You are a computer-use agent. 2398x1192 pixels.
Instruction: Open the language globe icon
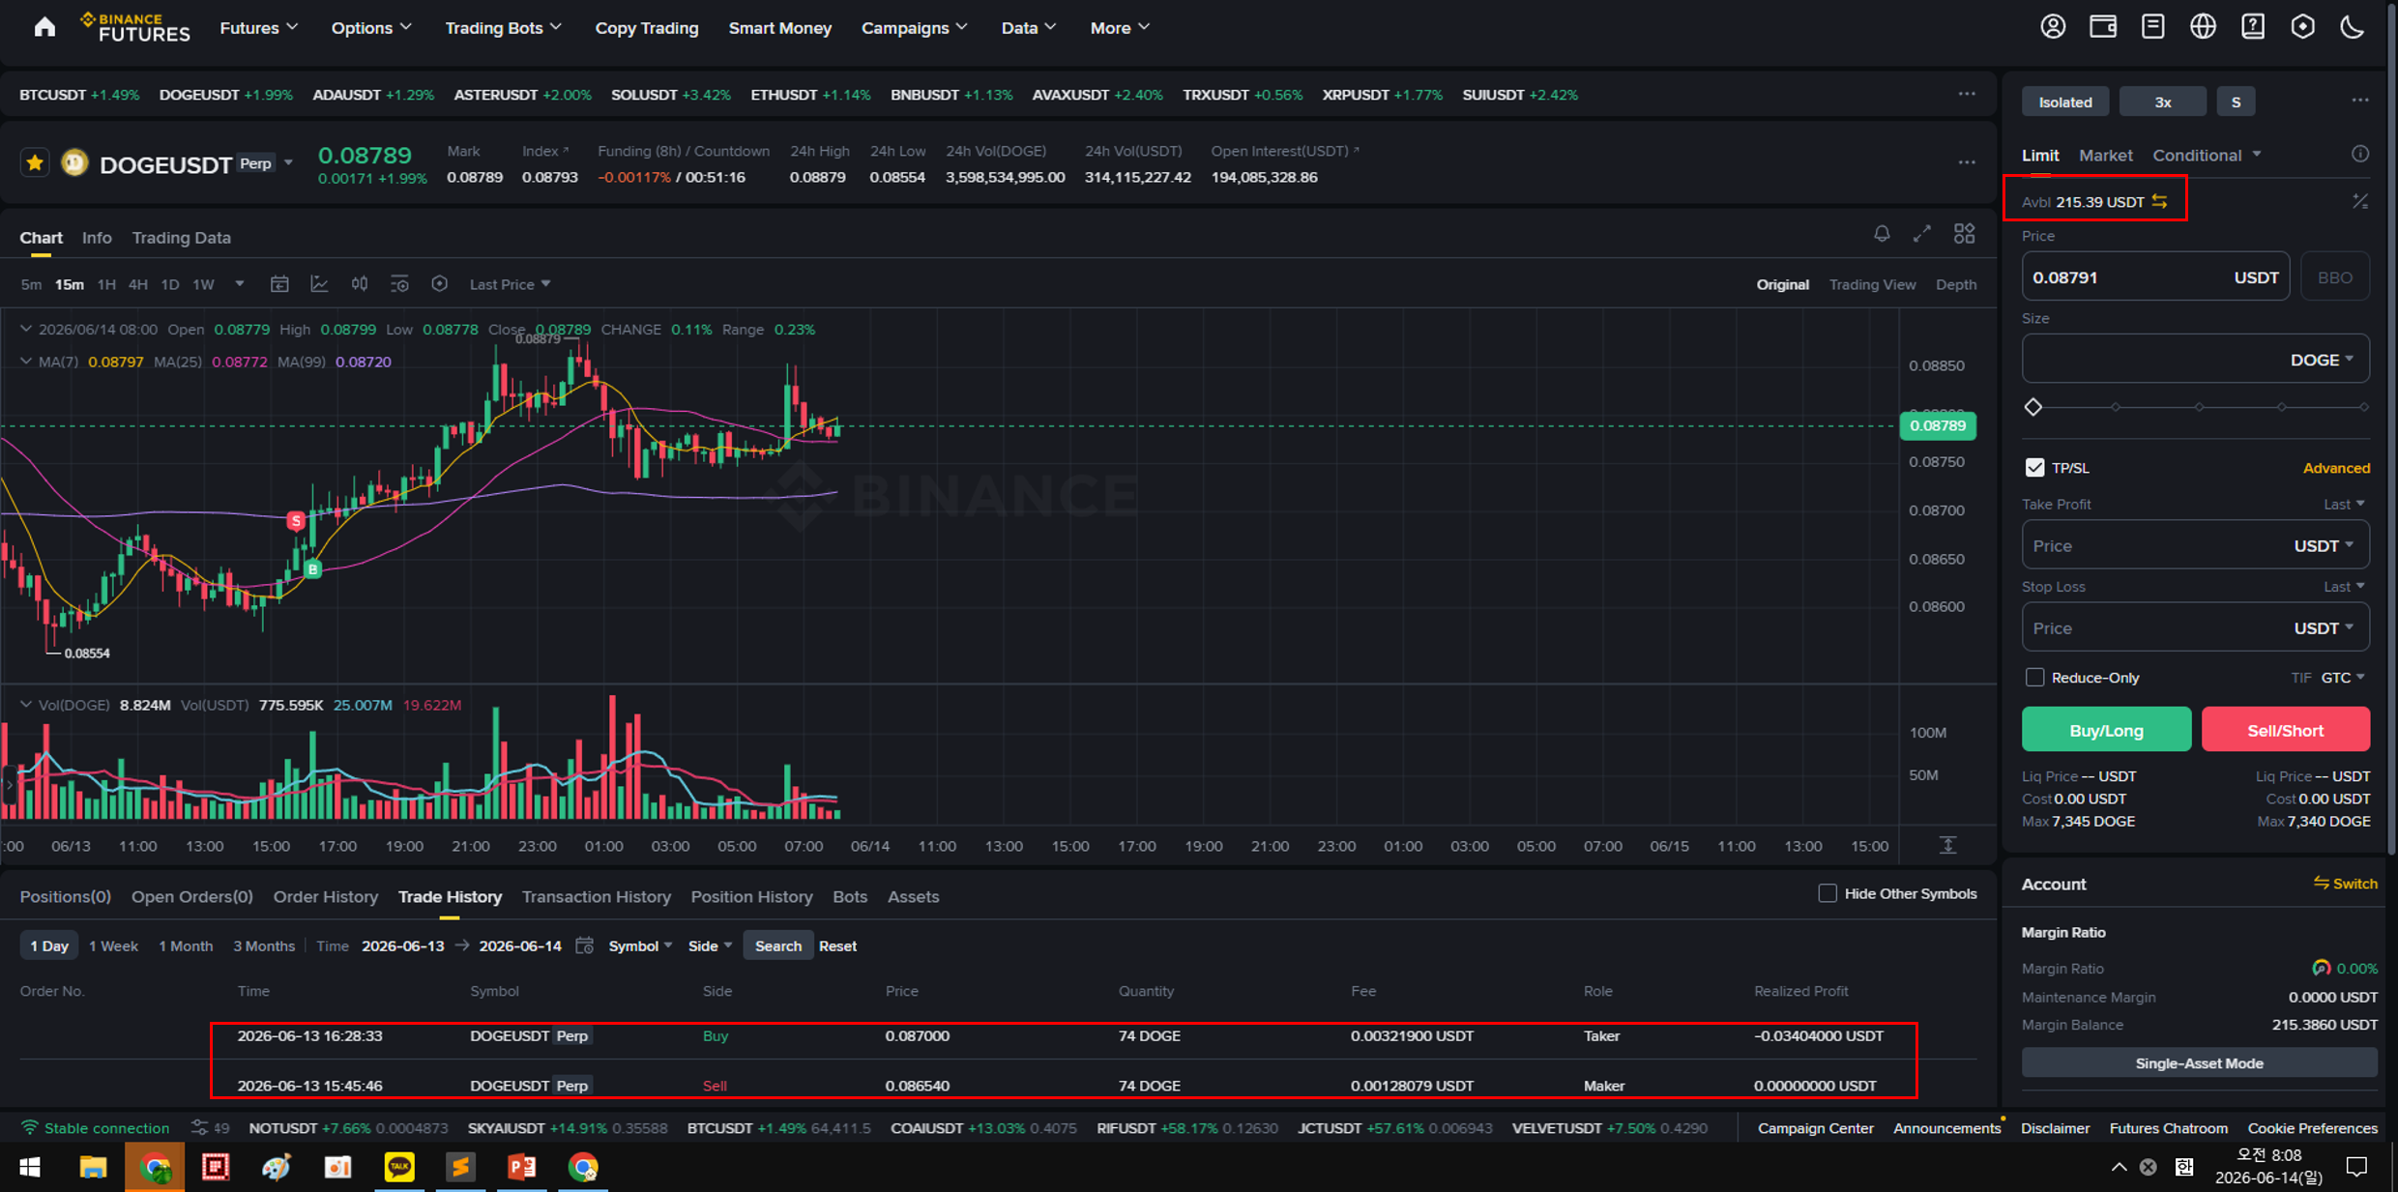(x=2203, y=27)
